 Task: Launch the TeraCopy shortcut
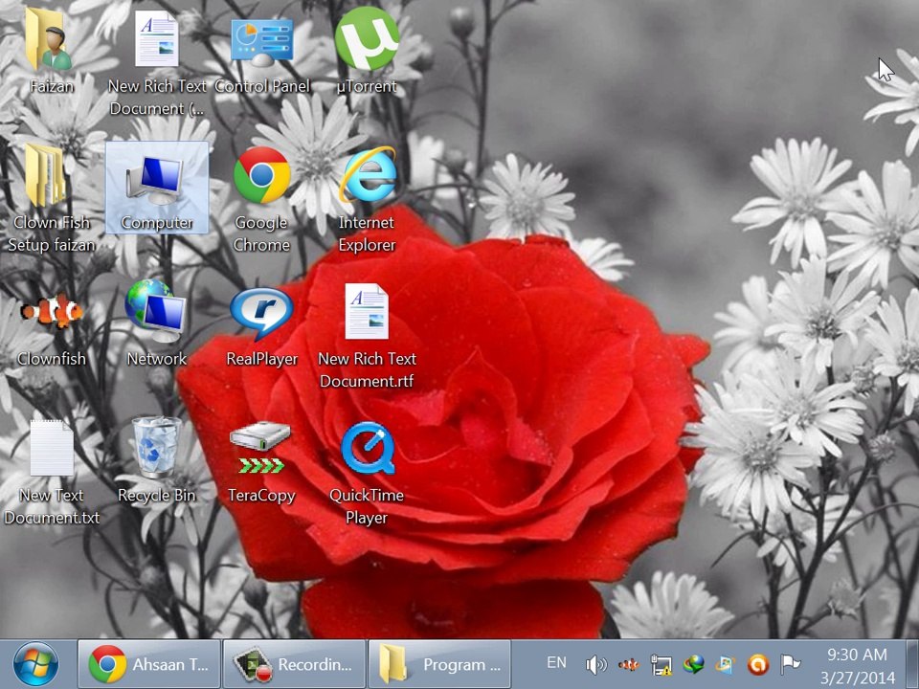262,460
